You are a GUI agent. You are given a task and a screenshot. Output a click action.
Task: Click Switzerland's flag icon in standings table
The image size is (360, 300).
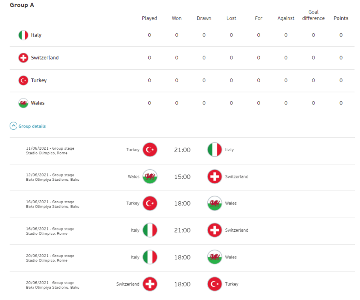point(23,58)
